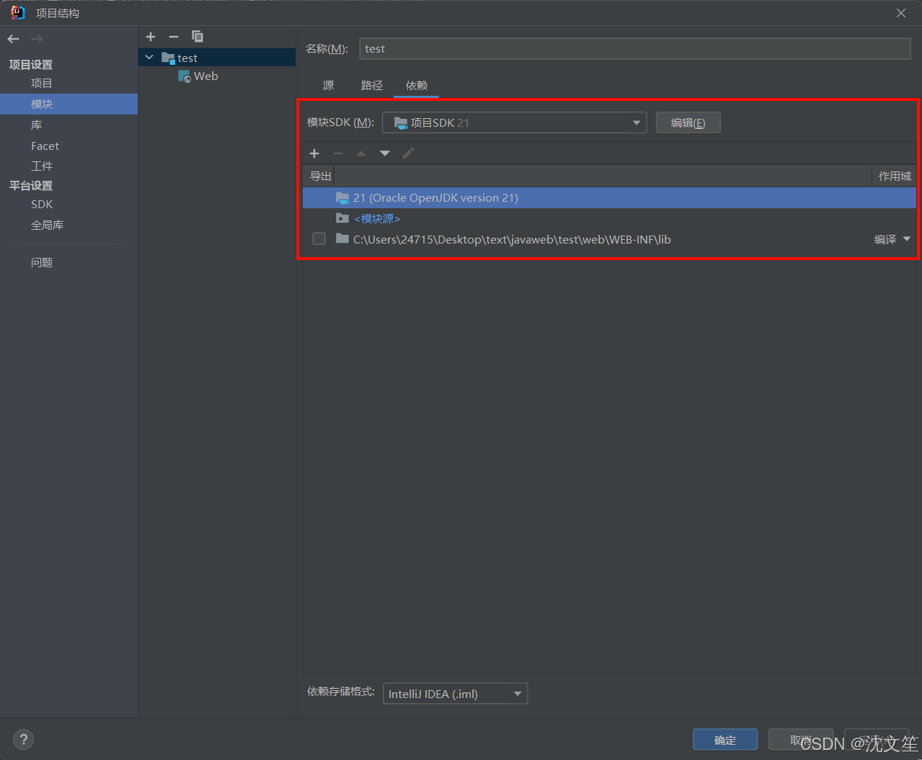Add a new module with plus icon
This screenshot has width=922, height=760.
point(151,37)
